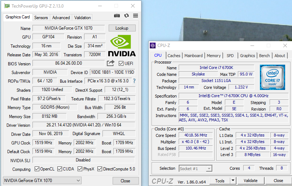Switch to the Sensors tab

coord(41,18)
